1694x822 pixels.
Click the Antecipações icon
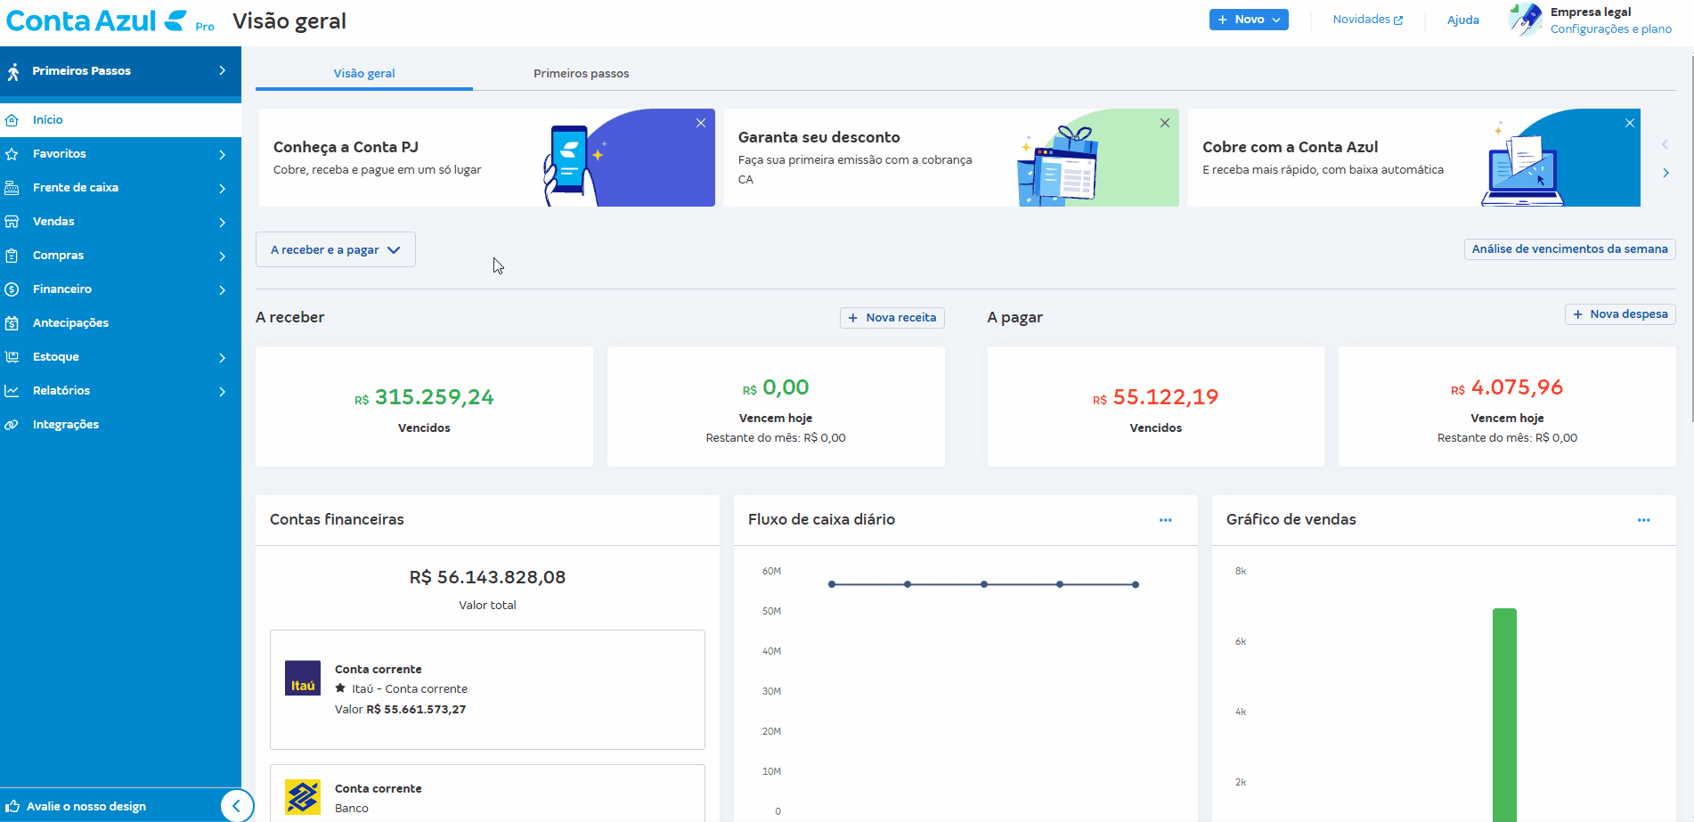pos(12,322)
